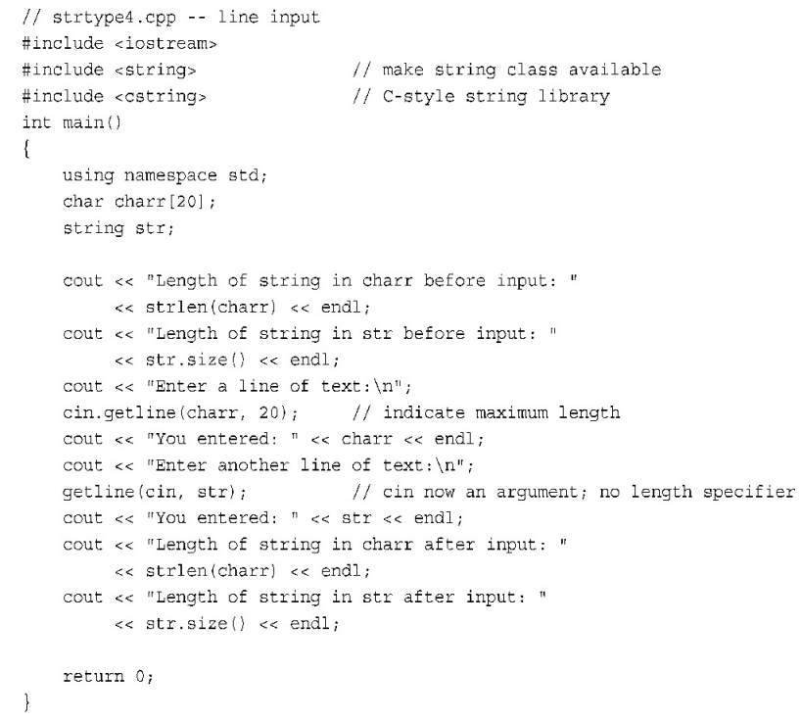Click the #include <cstring> directive

pyautogui.click(x=115, y=97)
